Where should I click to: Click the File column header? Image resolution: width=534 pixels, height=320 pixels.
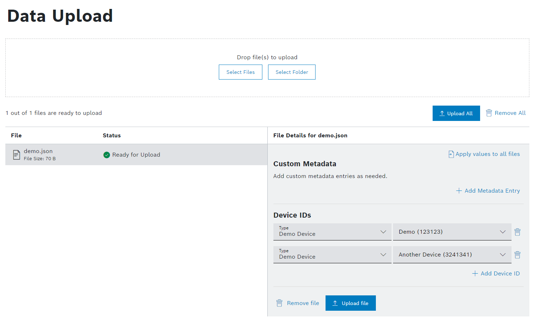coord(16,136)
